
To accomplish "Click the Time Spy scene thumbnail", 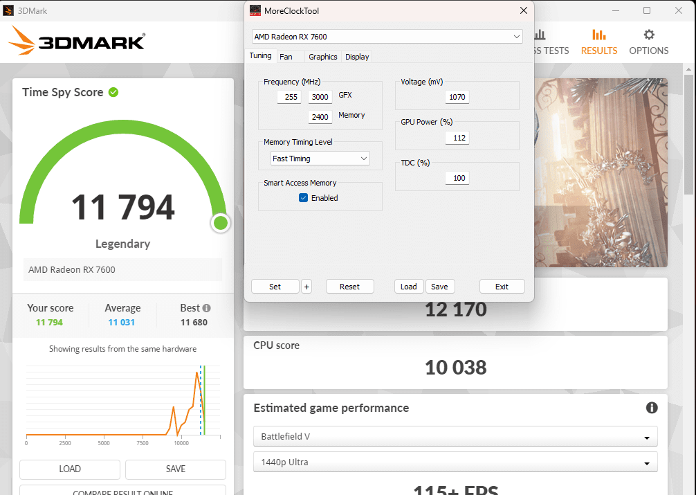I will tap(601, 173).
